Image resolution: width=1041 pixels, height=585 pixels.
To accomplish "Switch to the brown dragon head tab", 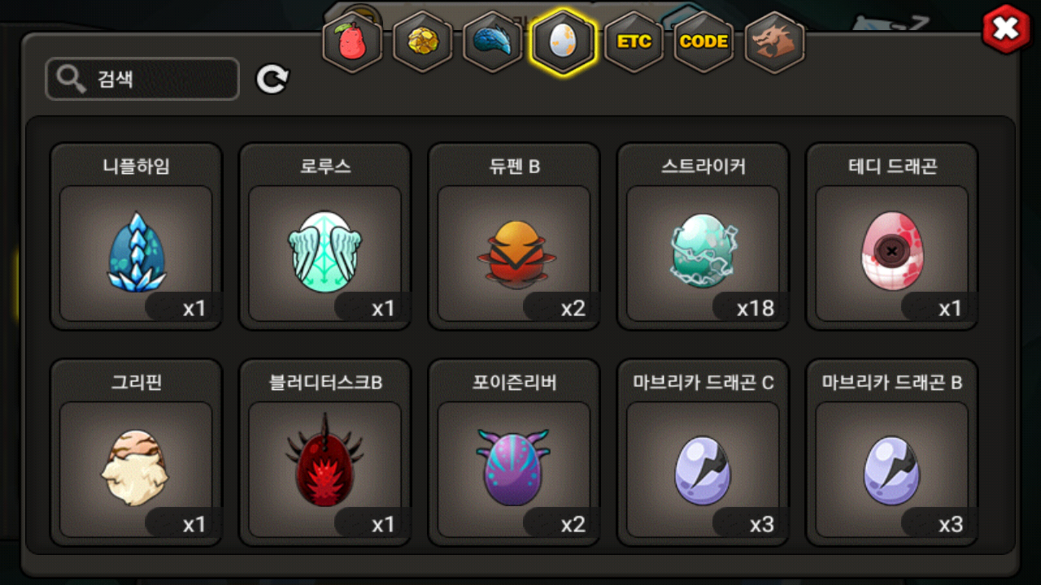I will (774, 42).
